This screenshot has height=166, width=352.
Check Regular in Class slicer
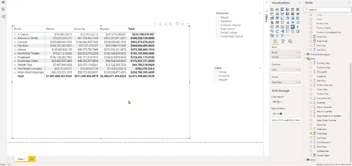pyautogui.click(x=216, y=79)
